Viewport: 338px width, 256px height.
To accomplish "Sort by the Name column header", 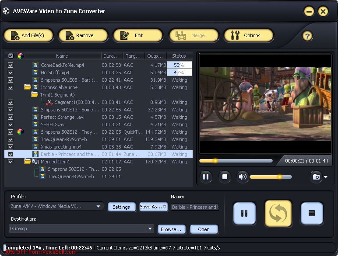I will point(62,56).
